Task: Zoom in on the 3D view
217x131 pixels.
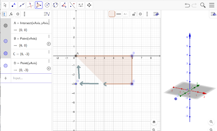Action: (x=211, y=122)
